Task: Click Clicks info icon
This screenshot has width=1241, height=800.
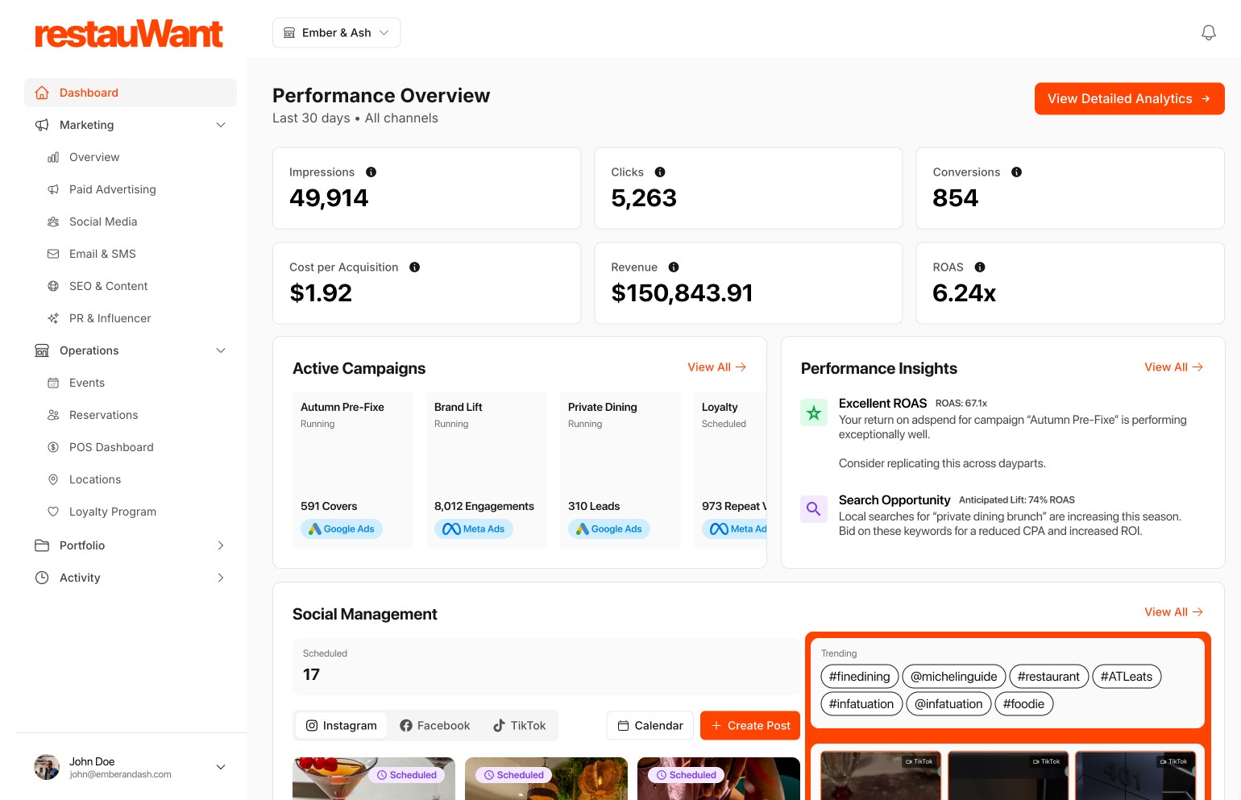Action: pyautogui.click(x=660, y=172)
